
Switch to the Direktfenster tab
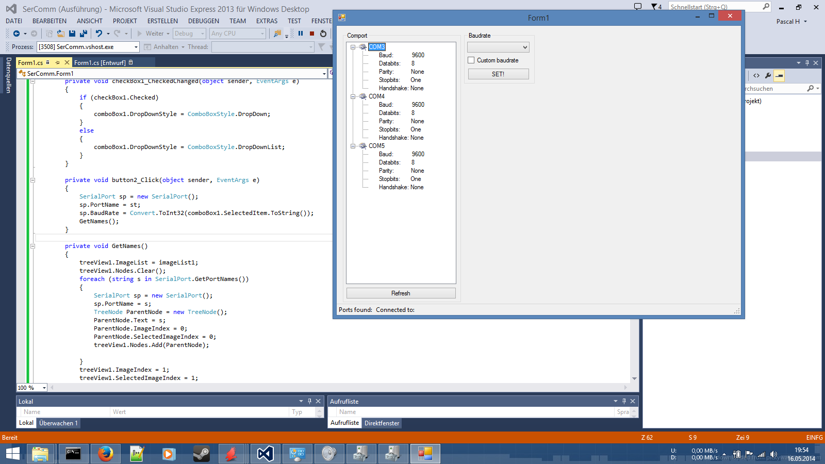[x=382, y=423]
